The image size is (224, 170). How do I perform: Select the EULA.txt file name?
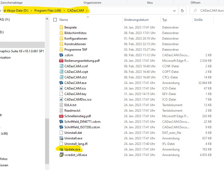(x=70, y=105)
